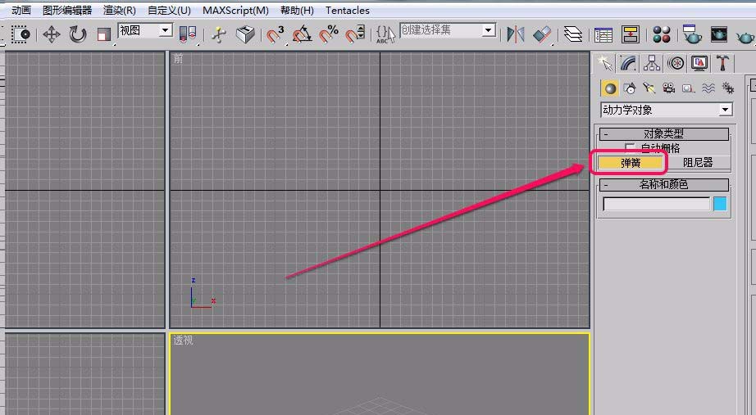This screenshot has width=756, height=415.
Task: Click the 前 viewport label
Action: (x=179, y=59)
